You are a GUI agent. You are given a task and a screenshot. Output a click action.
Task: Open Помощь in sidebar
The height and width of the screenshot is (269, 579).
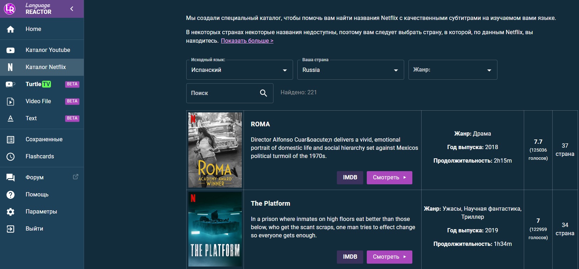(42, 195)
